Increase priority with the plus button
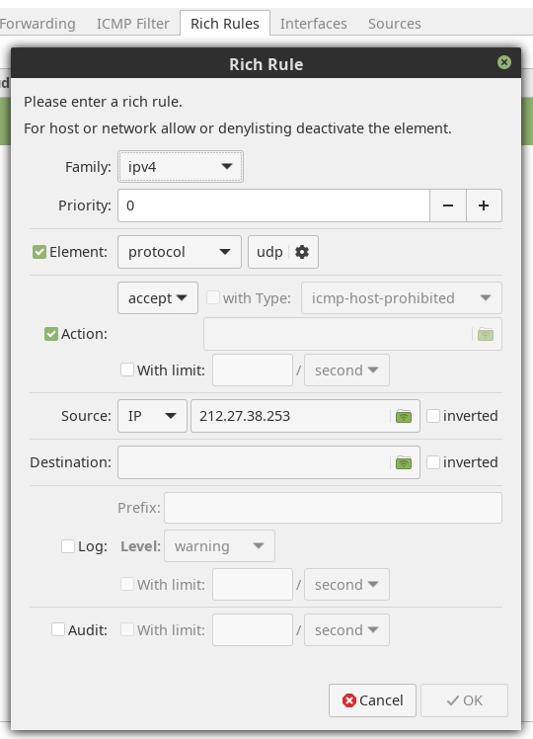 point(484,205)
